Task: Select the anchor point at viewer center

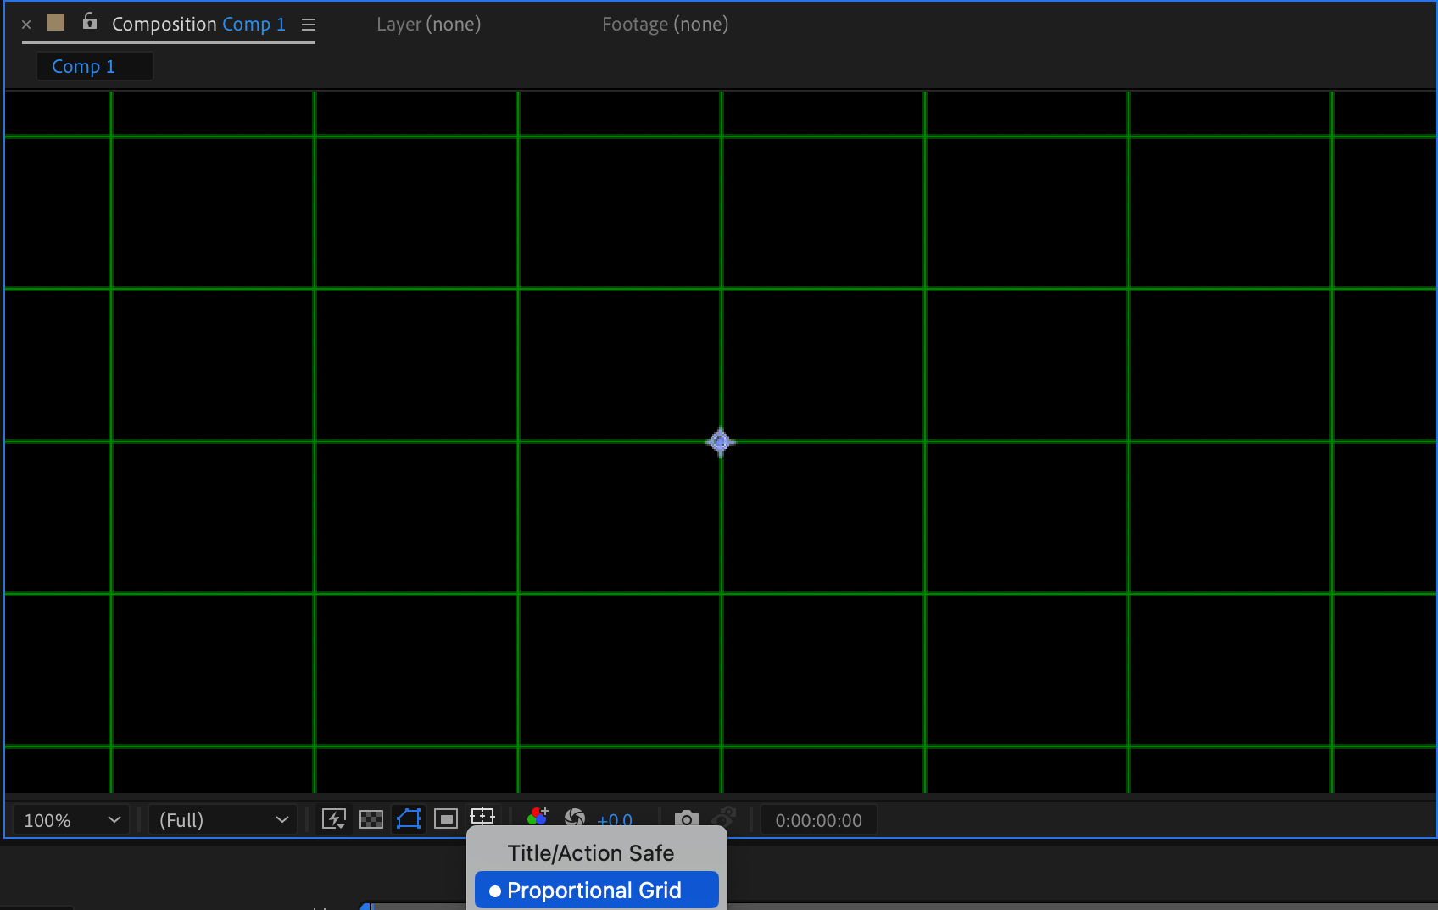Action: (721, 441)
